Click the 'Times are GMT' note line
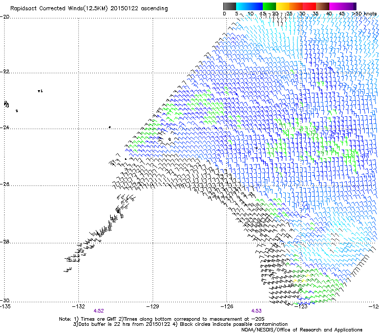This screenshot has height=333, width=379. pos(162,319)
